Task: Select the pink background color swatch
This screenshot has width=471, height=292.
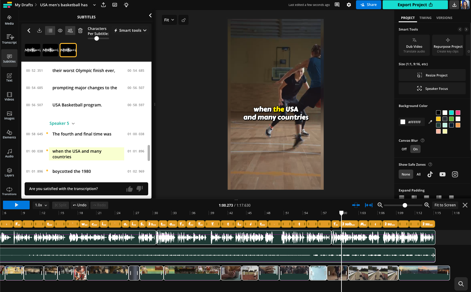Action: coord(458,113)
